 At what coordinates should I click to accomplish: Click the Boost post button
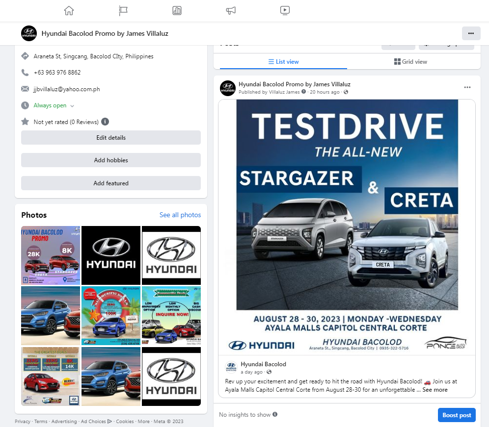pos(457,415)
